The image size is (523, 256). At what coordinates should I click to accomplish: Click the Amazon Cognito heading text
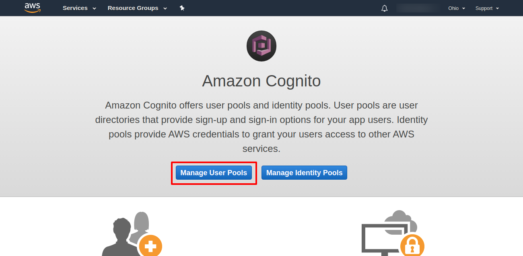click(261, 81)
